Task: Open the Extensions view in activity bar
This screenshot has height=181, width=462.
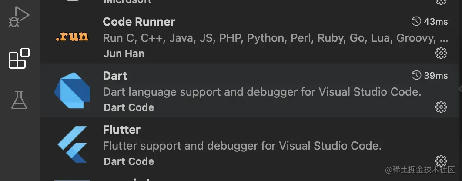Action: pos(19,58)
